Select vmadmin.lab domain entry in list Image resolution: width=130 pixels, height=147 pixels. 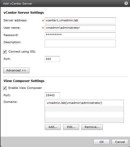point(84,103)
